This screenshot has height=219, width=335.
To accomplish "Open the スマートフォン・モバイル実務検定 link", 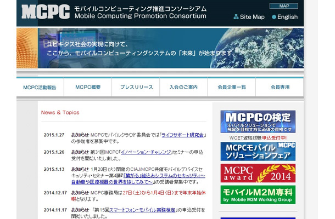I will point(142,210).
